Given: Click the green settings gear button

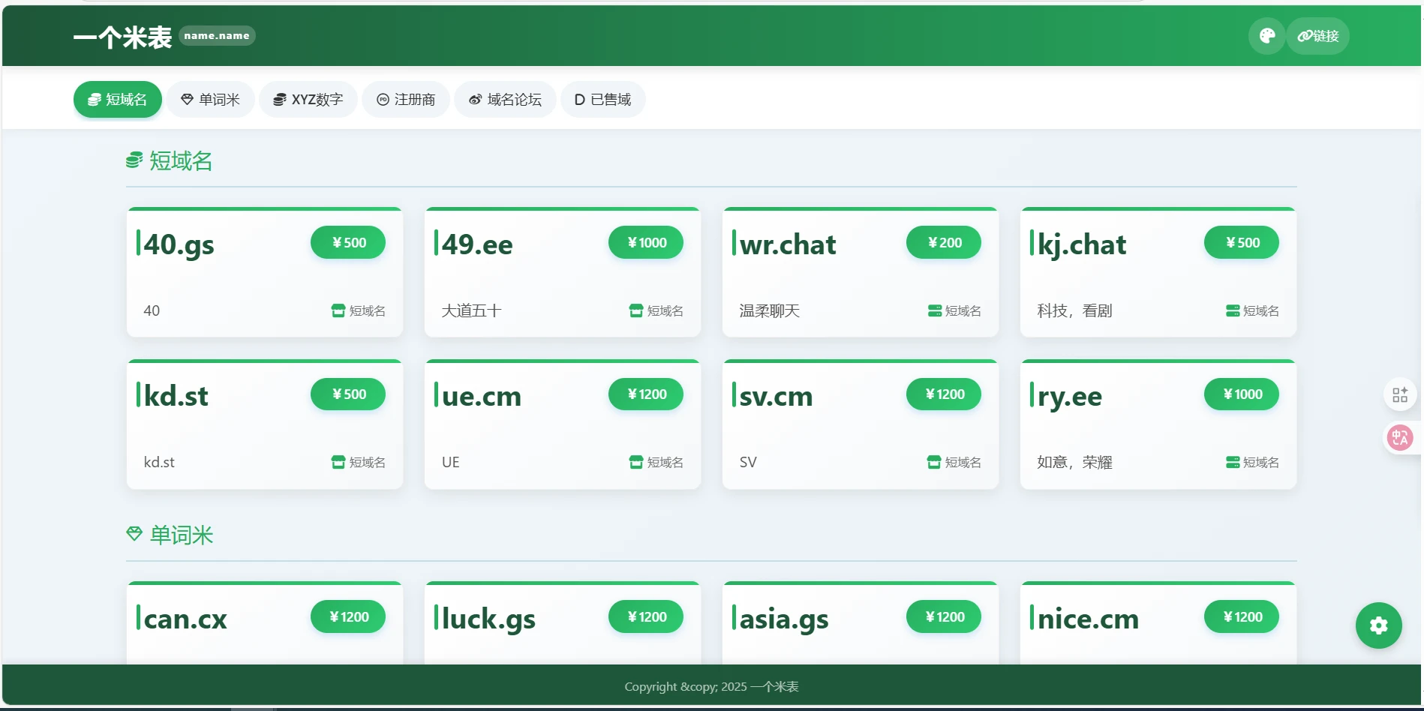Looking at the screenshot, I should [1378, 625].
